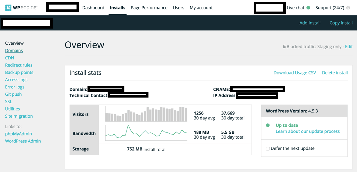Edit blocked traffic setting
This screenshot has width=357, height=172.
349,46
